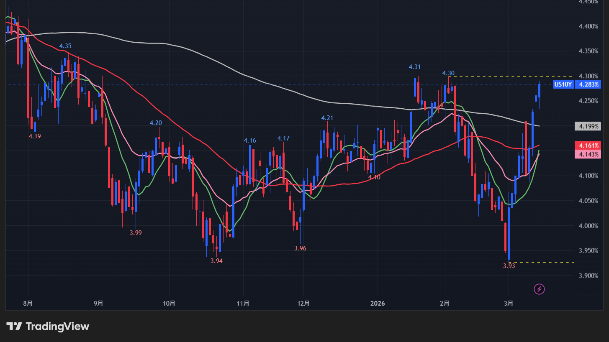Select the red 4.161% moving average tag
Viewport: 609px width, 342px height.
tap(588, 145)
